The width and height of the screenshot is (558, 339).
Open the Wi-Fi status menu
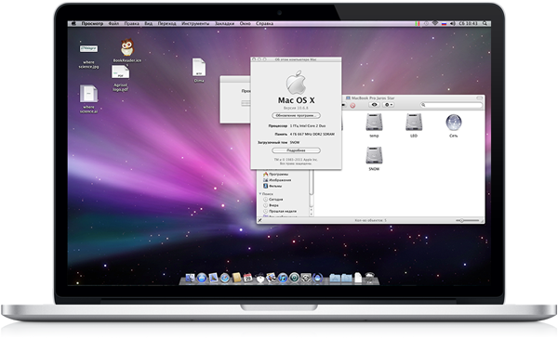coord(435,23)
